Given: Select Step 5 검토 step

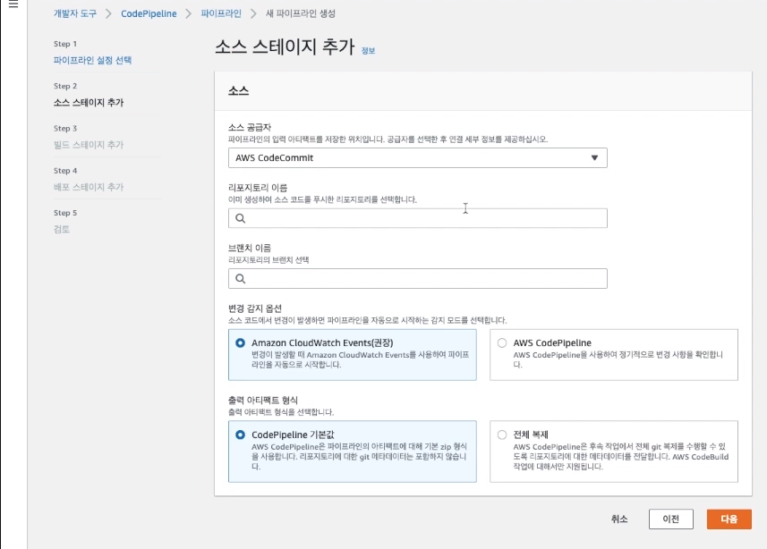Looking at the screenshot, I should pyautogui.click(x=62, y=229).
